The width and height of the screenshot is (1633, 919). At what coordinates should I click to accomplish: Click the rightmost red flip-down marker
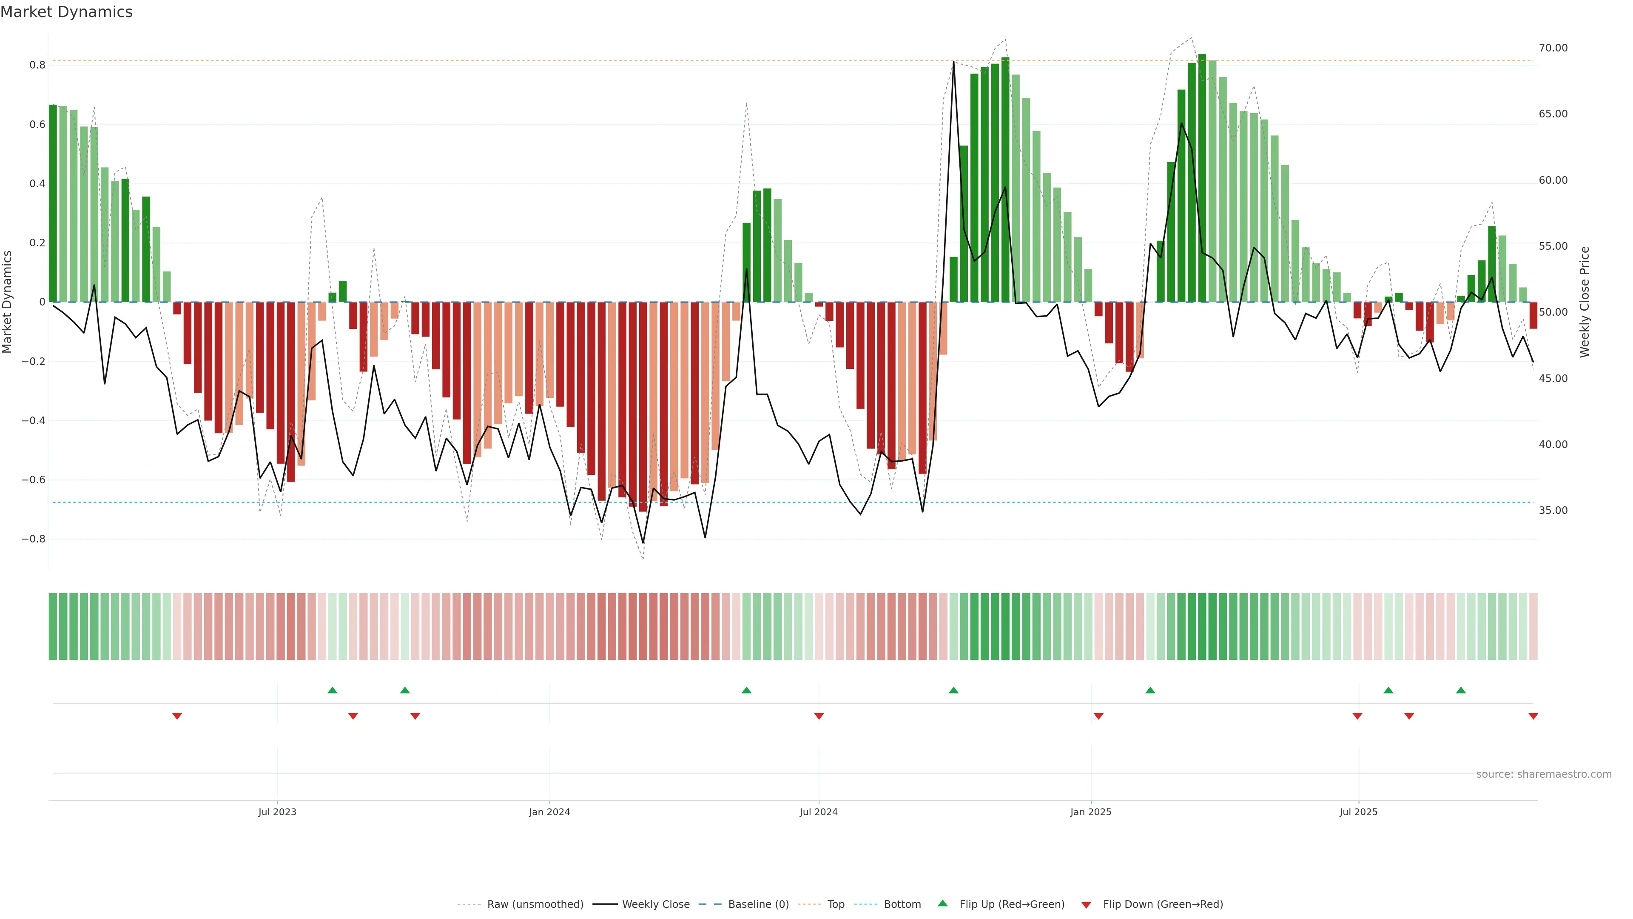coord(1533,716)
